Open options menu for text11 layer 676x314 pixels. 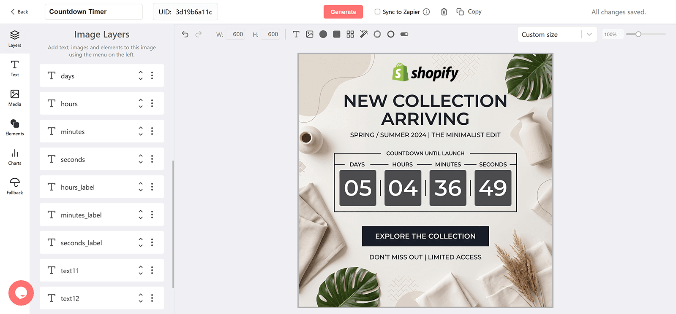point(152,270)
